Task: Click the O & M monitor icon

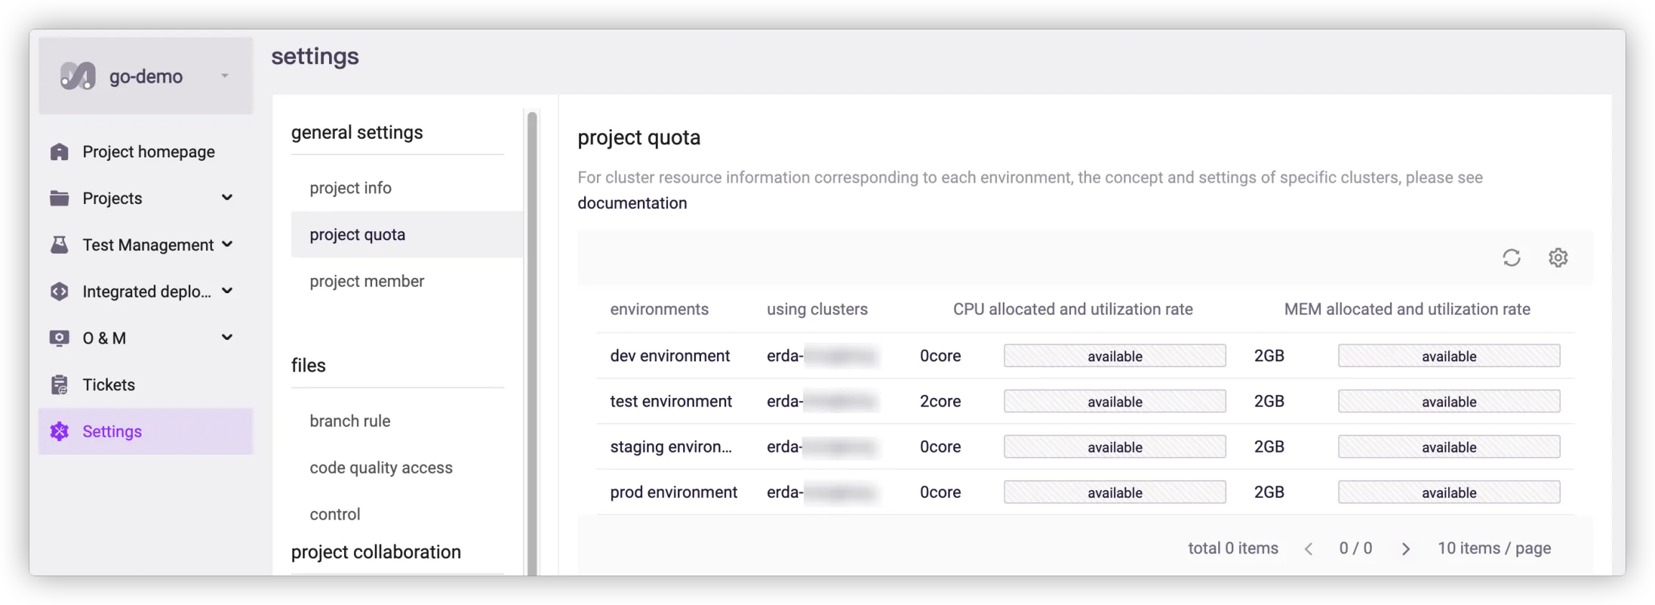Action: (60, 338)
